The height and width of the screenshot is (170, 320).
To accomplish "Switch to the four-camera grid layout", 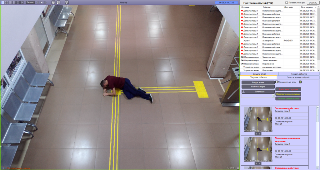I will [7, 2].
